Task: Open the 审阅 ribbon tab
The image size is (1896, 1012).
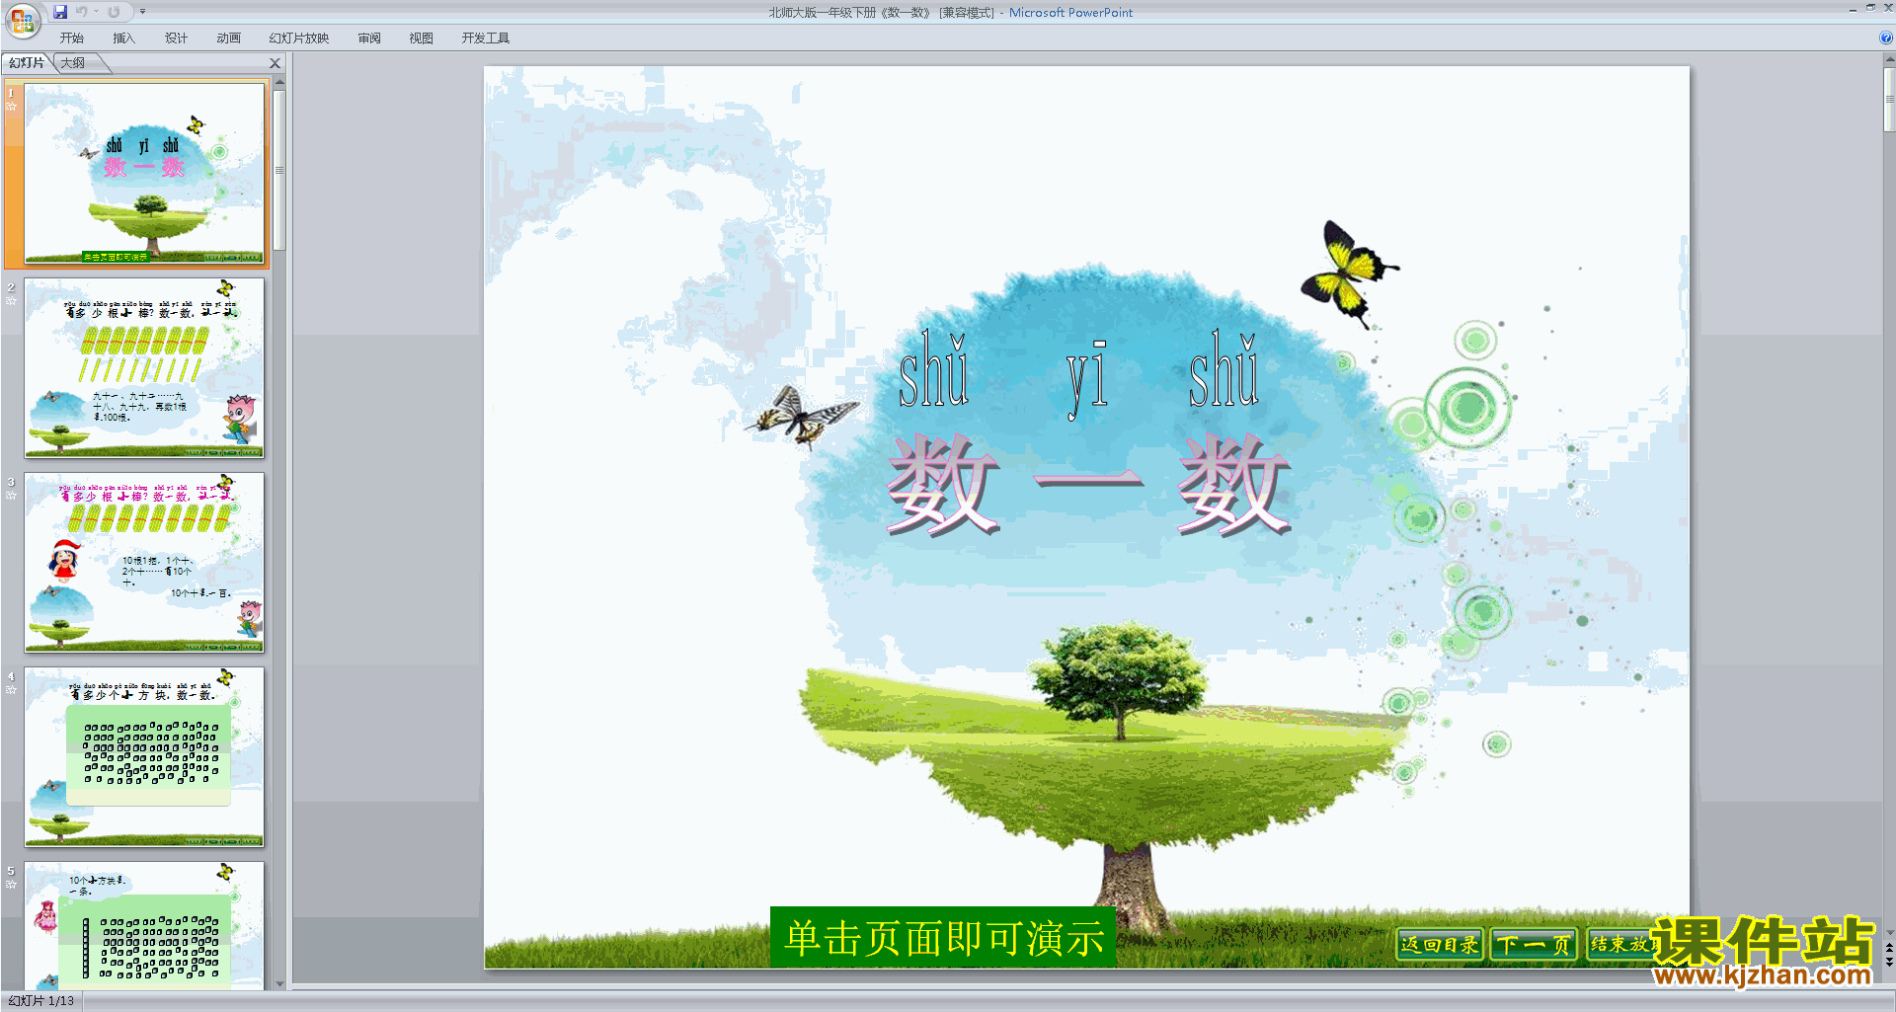Action: (369, 39)
